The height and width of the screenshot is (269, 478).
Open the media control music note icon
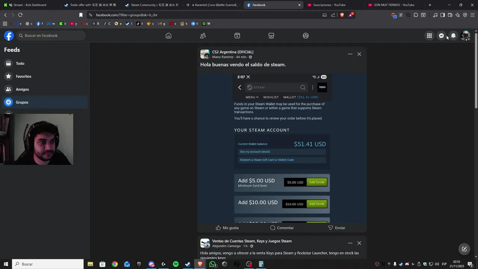coord(435,15)
